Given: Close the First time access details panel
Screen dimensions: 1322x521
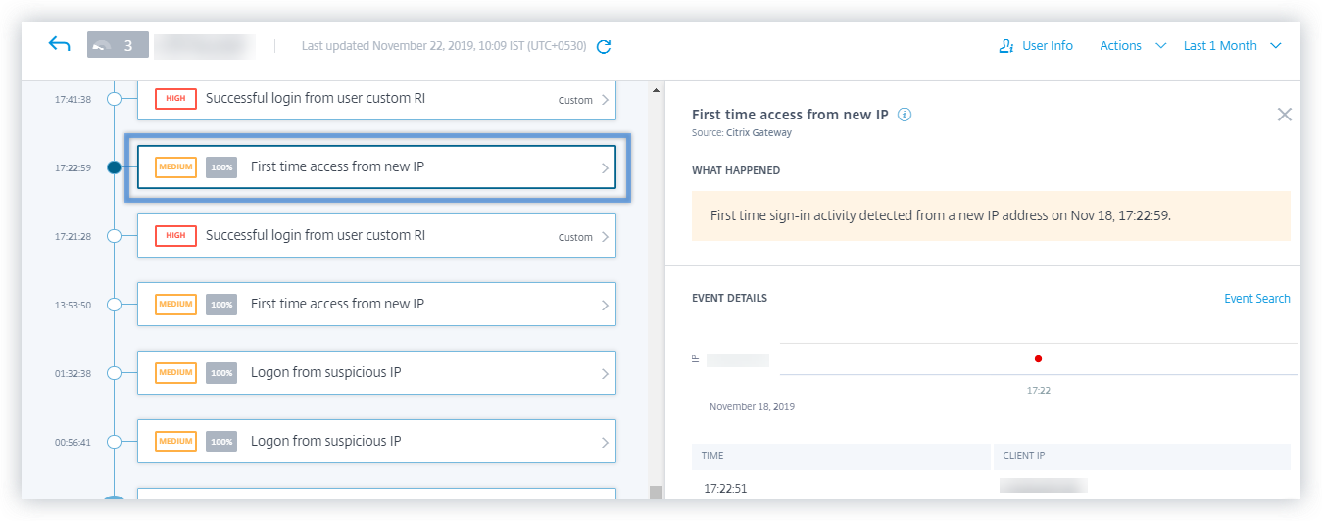Looking at the screenshot, I should (x=1284, y=115).
